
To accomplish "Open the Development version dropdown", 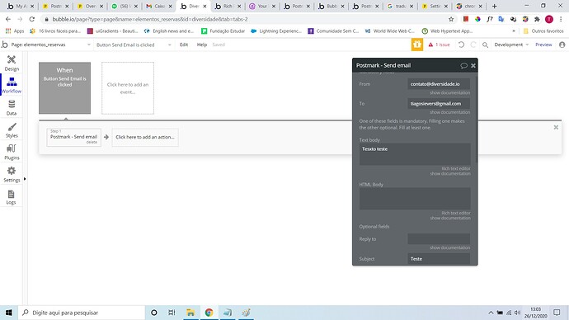I will point(511,45).
